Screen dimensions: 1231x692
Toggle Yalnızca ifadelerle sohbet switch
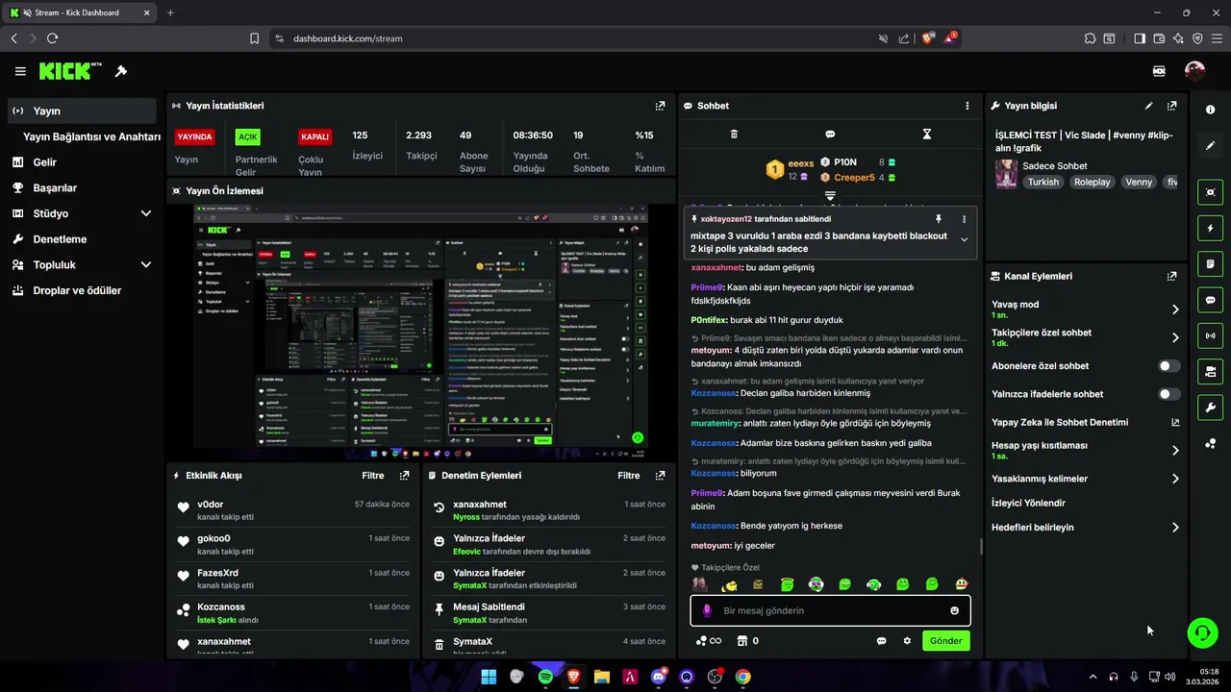pyautogui.click(x=1168, y=394)
